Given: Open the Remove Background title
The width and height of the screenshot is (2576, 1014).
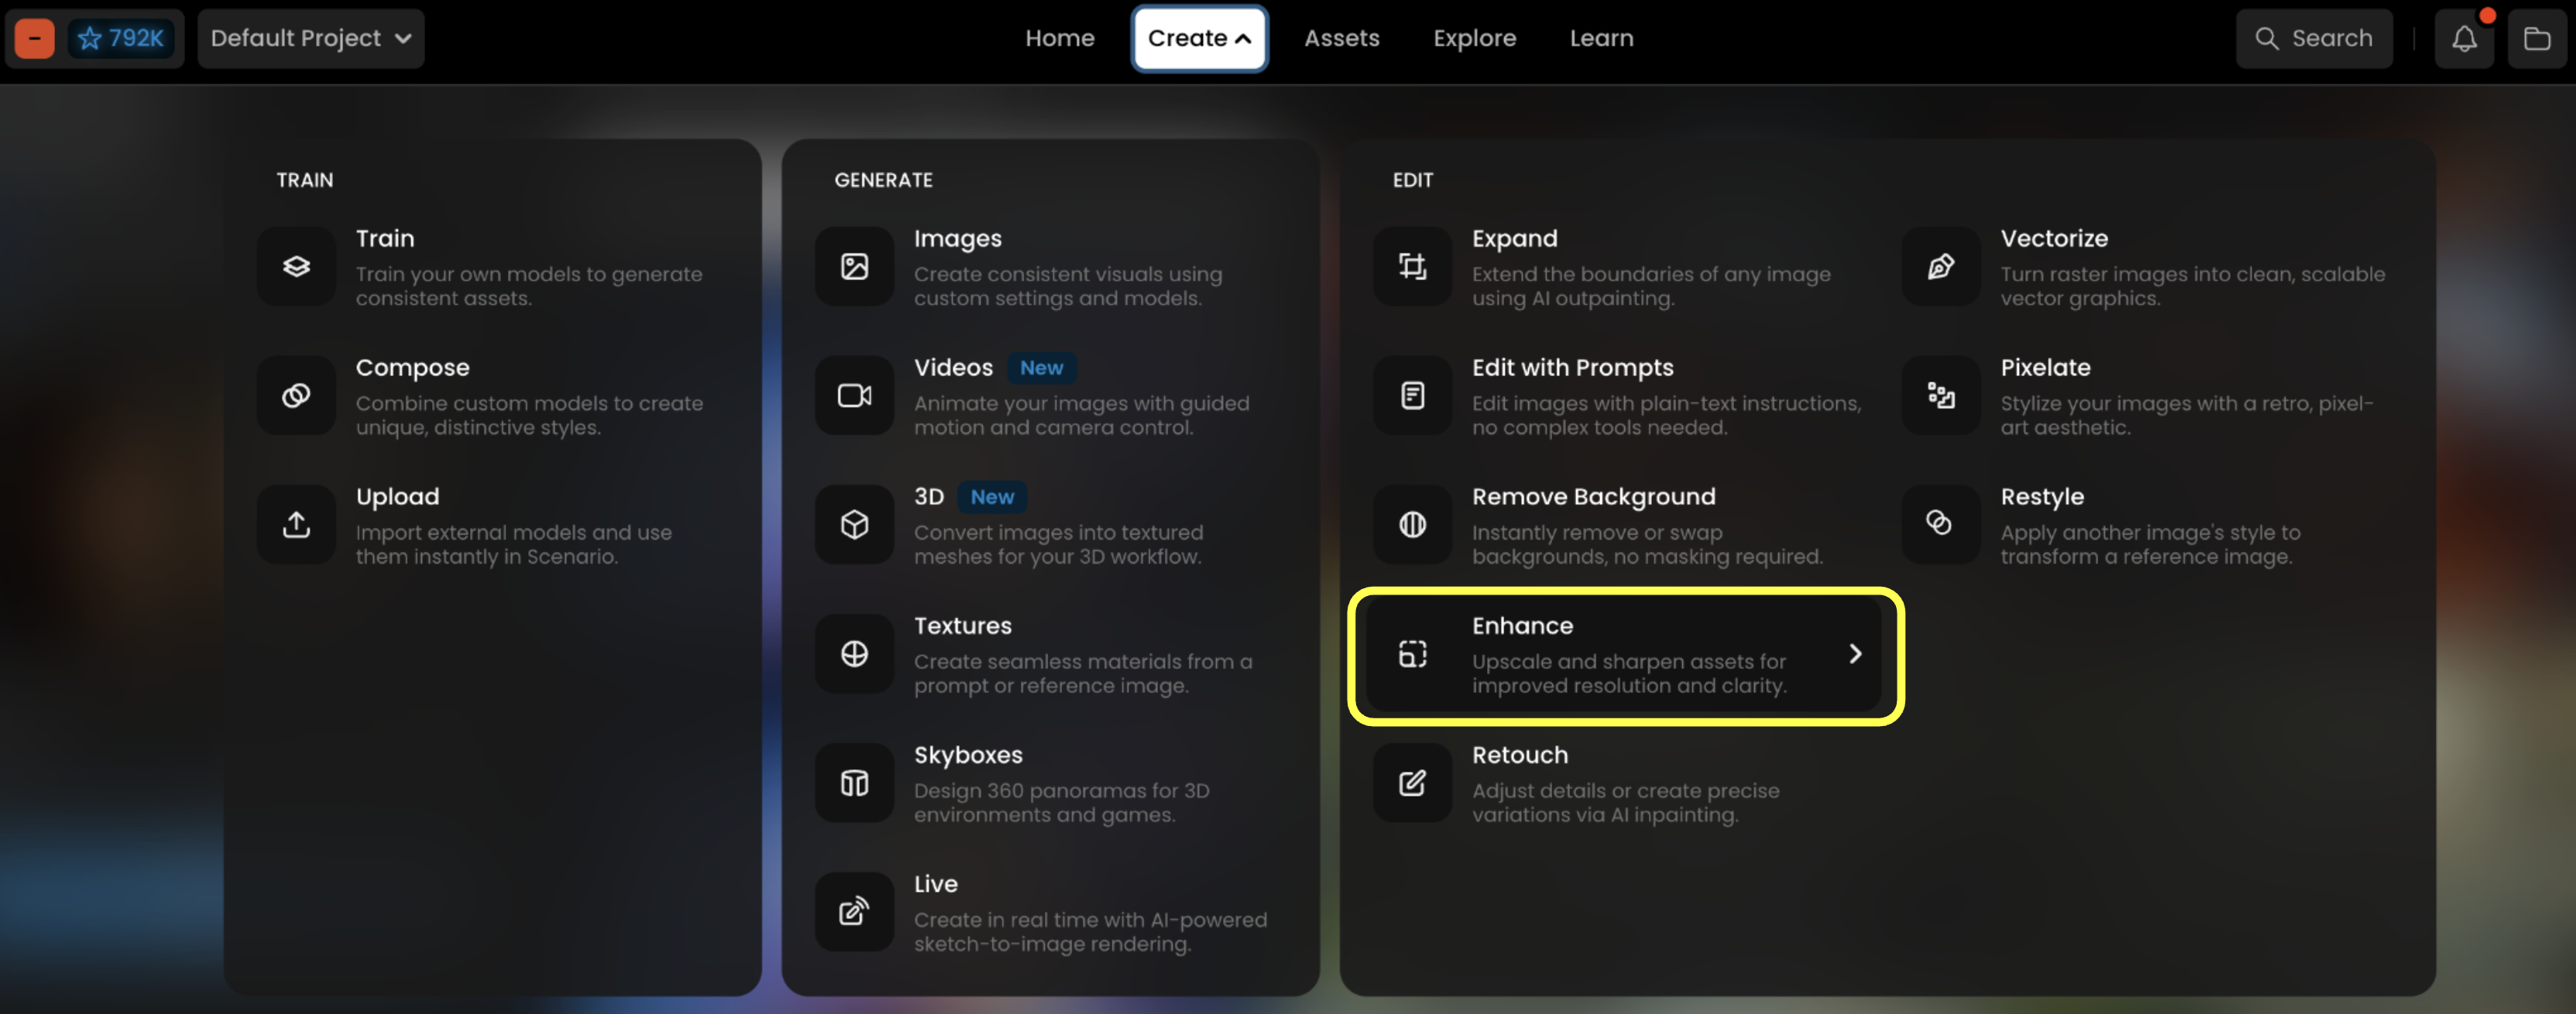Looking at the screenshot, I should (1593, 496).
